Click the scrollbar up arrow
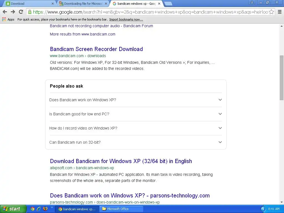Image resolution: width=284 pixels, height=213 pixels. tap(282, 26)
